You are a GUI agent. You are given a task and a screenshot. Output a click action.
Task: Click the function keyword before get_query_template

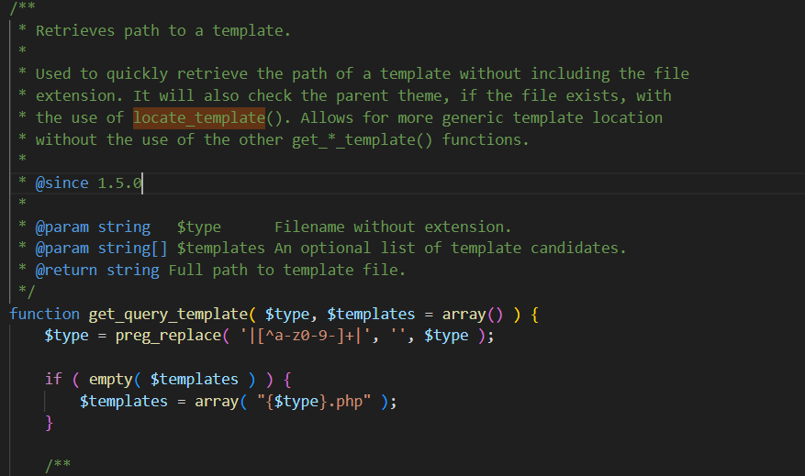click(44, 314)
